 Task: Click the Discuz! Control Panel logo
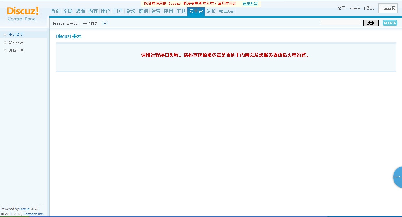tap(23, 14)
